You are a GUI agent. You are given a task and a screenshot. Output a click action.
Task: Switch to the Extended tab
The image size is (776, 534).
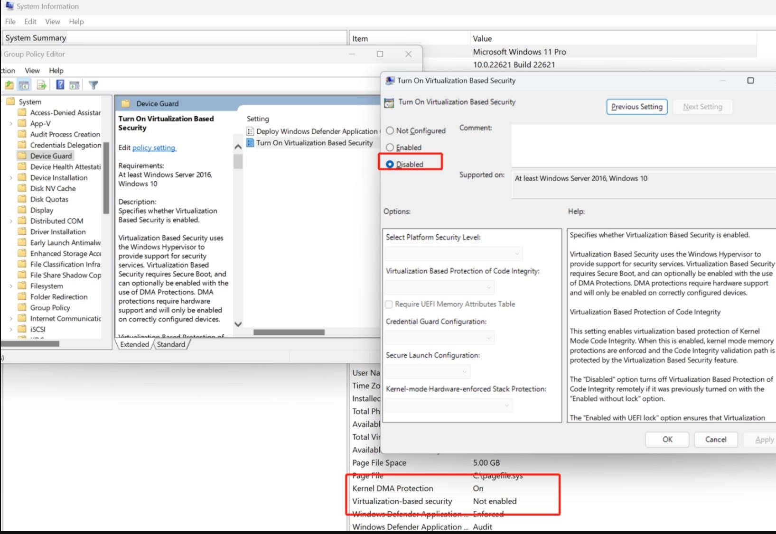[x=134, y=344]
